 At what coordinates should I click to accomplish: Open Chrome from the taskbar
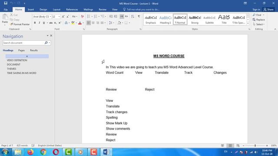tap(43, 152)
